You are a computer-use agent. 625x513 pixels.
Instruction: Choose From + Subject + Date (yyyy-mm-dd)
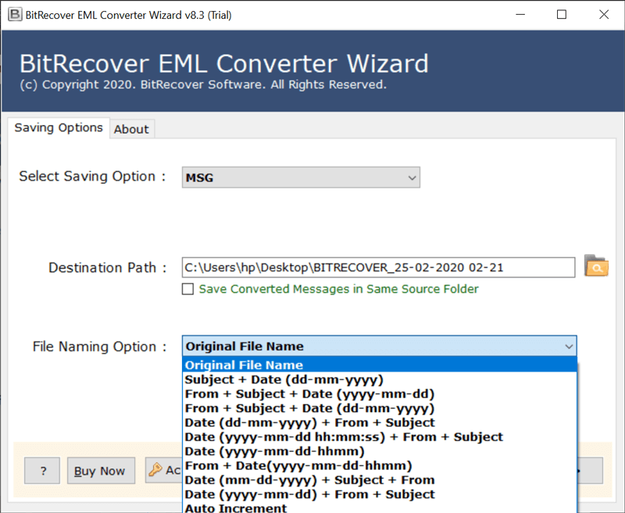pos(380,393)
